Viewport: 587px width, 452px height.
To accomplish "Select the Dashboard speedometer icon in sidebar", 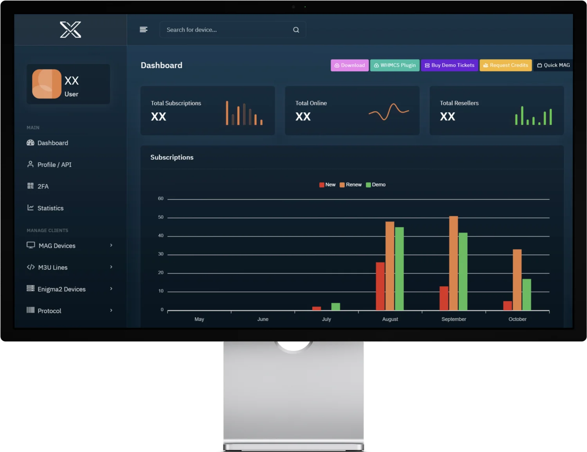I will (31, 143).
